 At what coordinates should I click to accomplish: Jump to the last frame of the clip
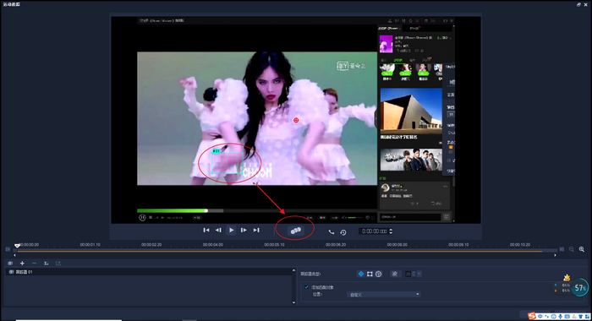click(x=256, y=230)
